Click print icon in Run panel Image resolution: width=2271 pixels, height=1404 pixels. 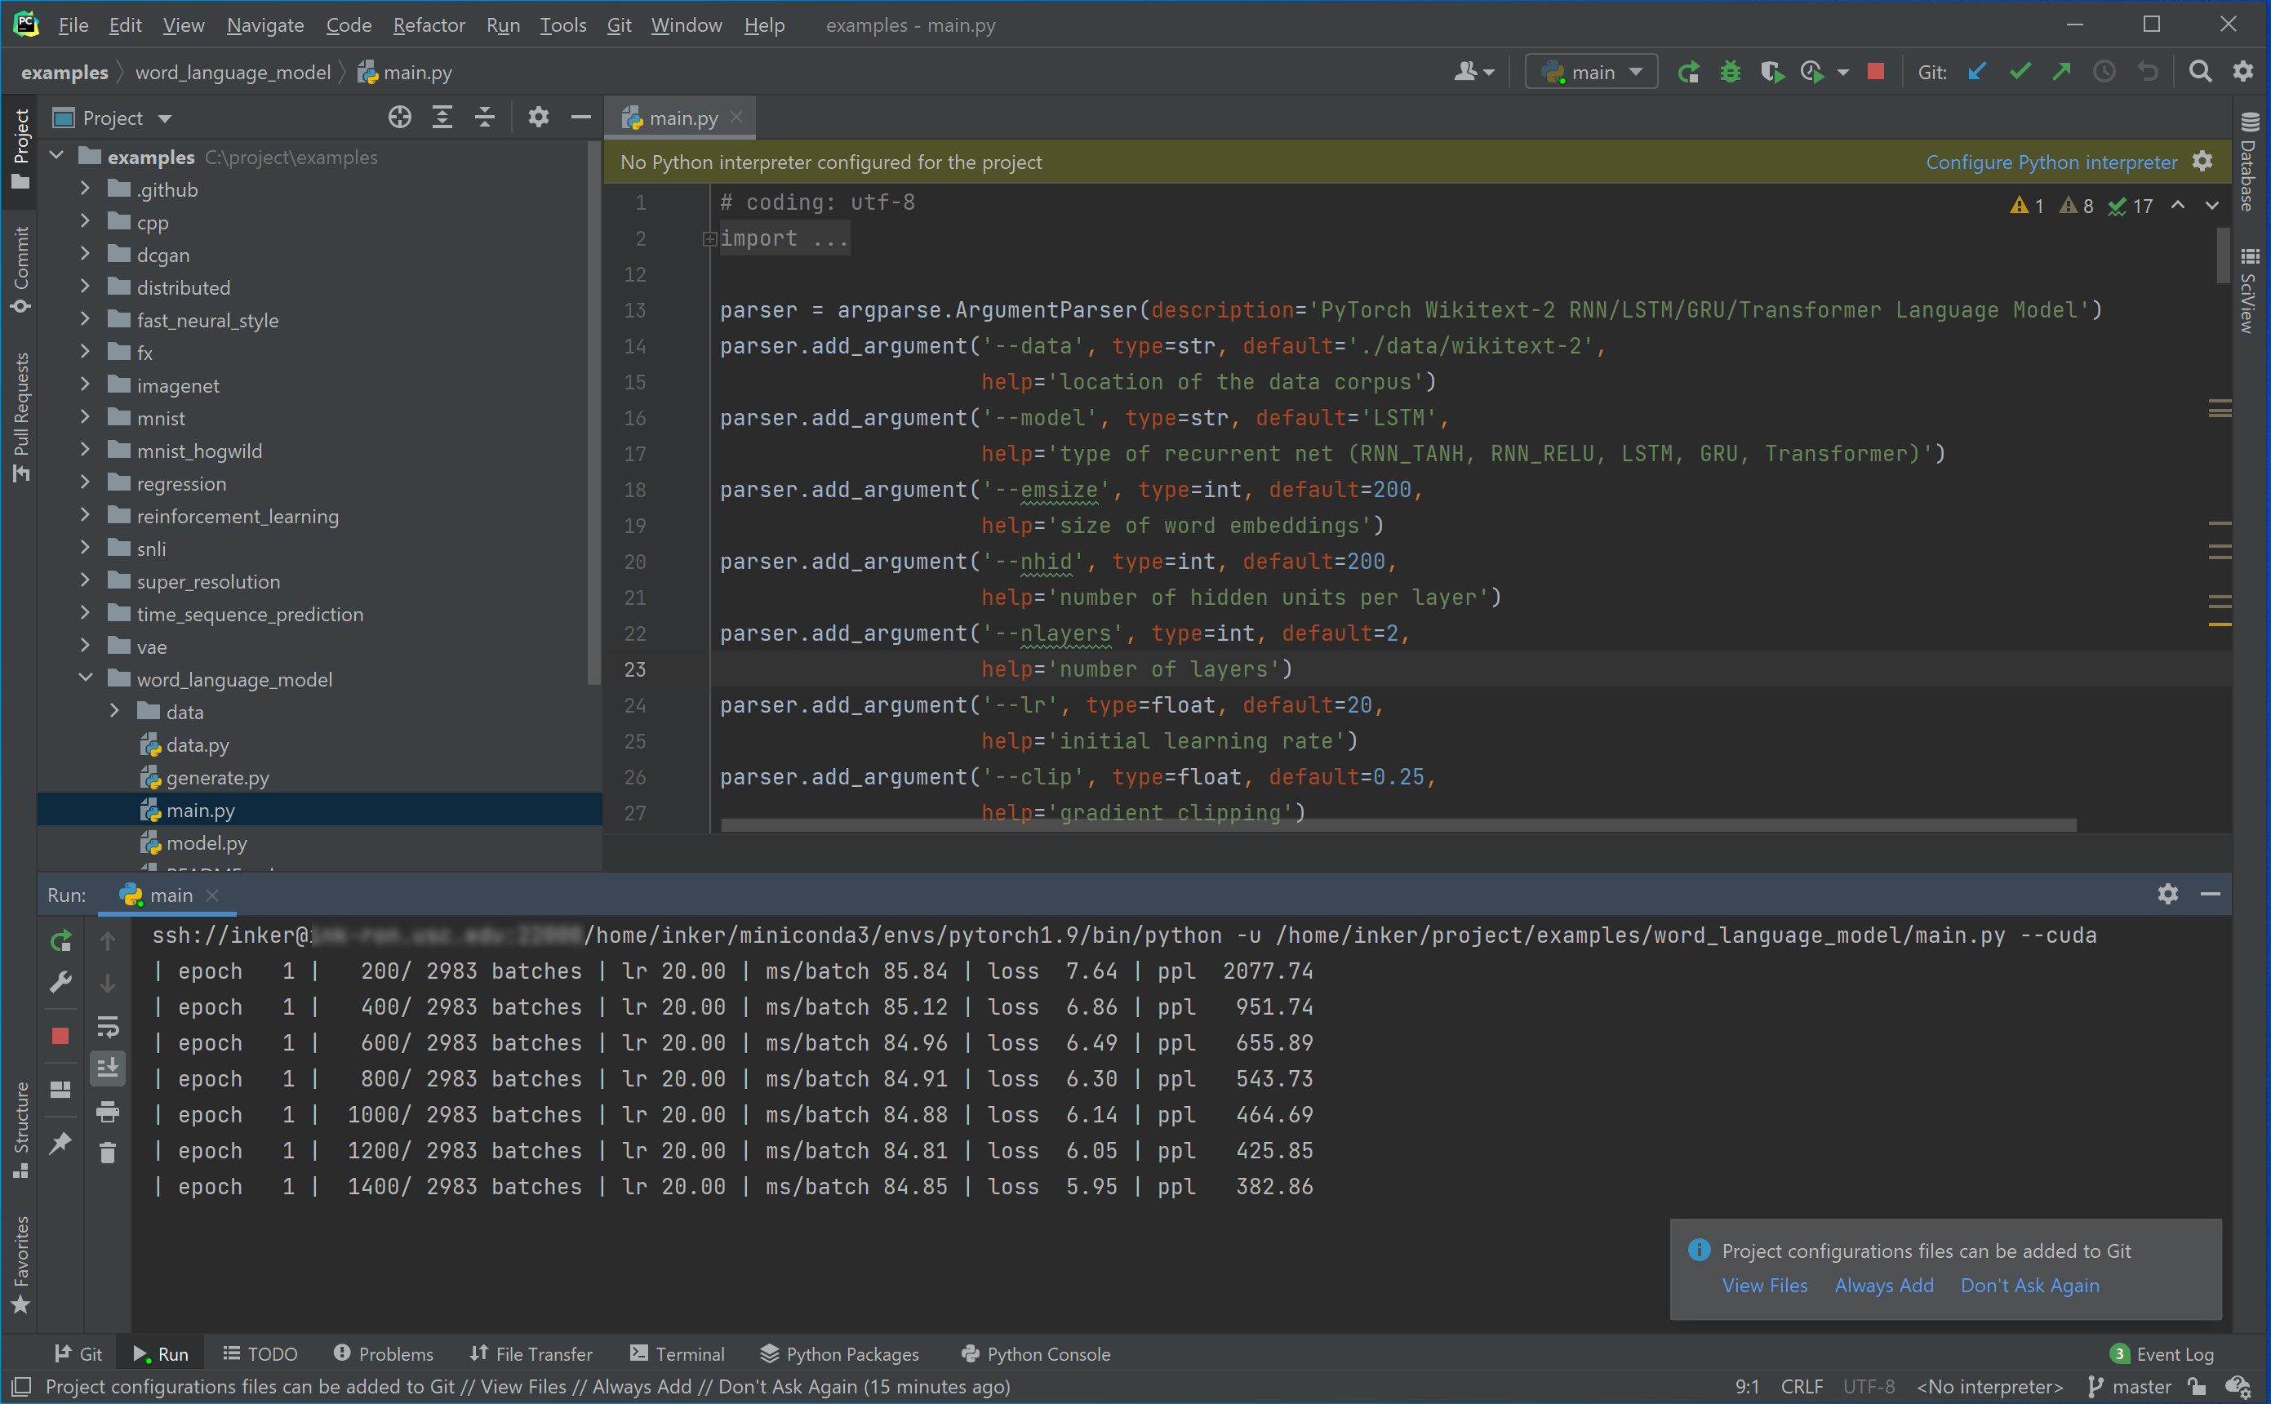tap(108, 1111)
